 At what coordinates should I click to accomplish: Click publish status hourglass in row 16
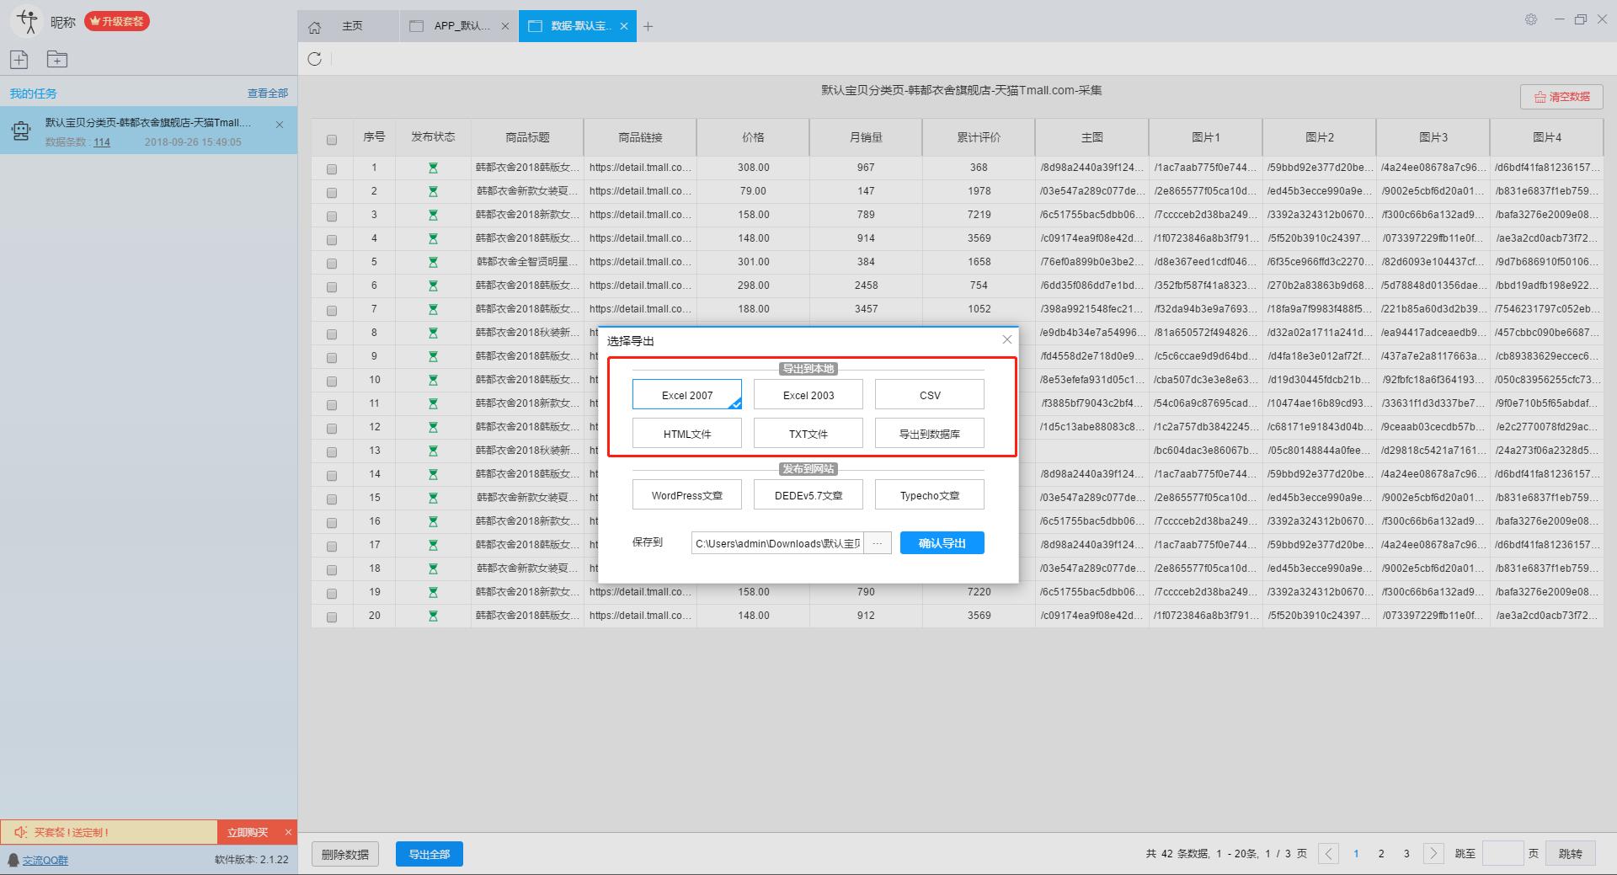433,521
